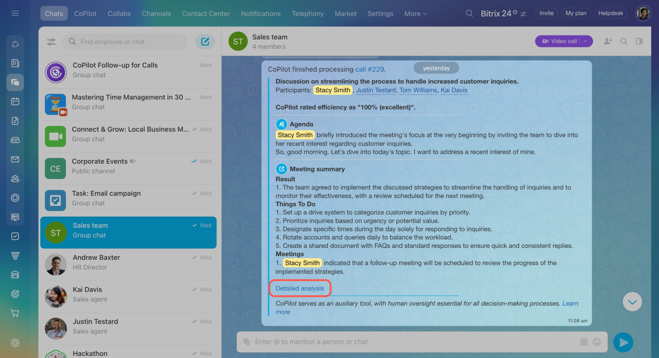Viewport: 659px width, 358px height.
Task: Open the Detailed analysis link
Action: pyautogui.click(x=300, y=289)
